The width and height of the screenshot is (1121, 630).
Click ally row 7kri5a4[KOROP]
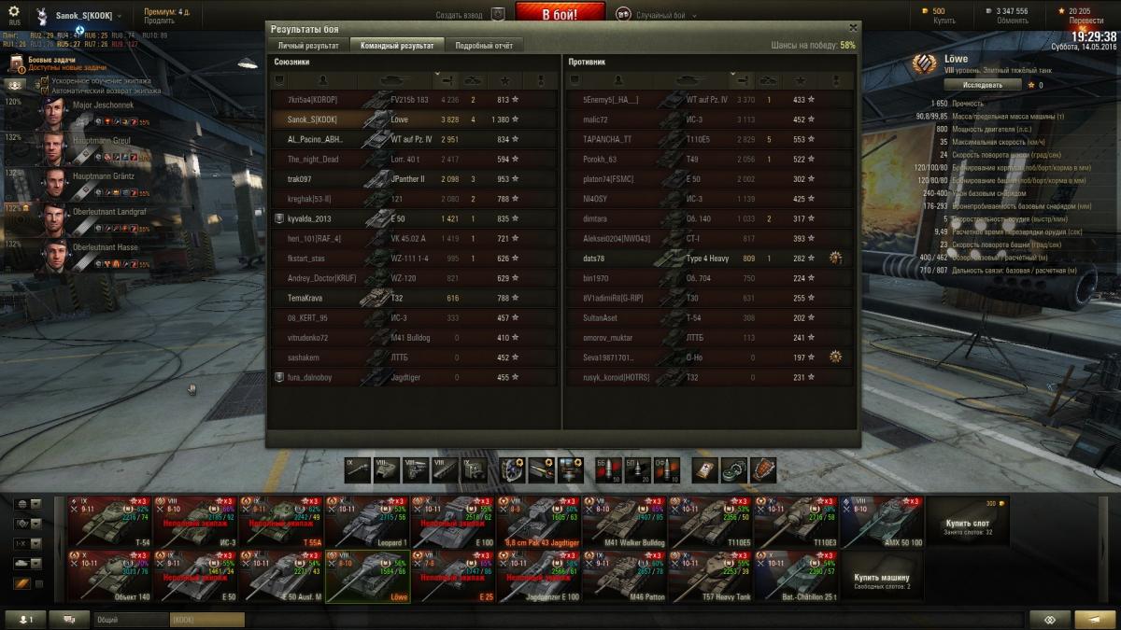click(x=415, y=100)
